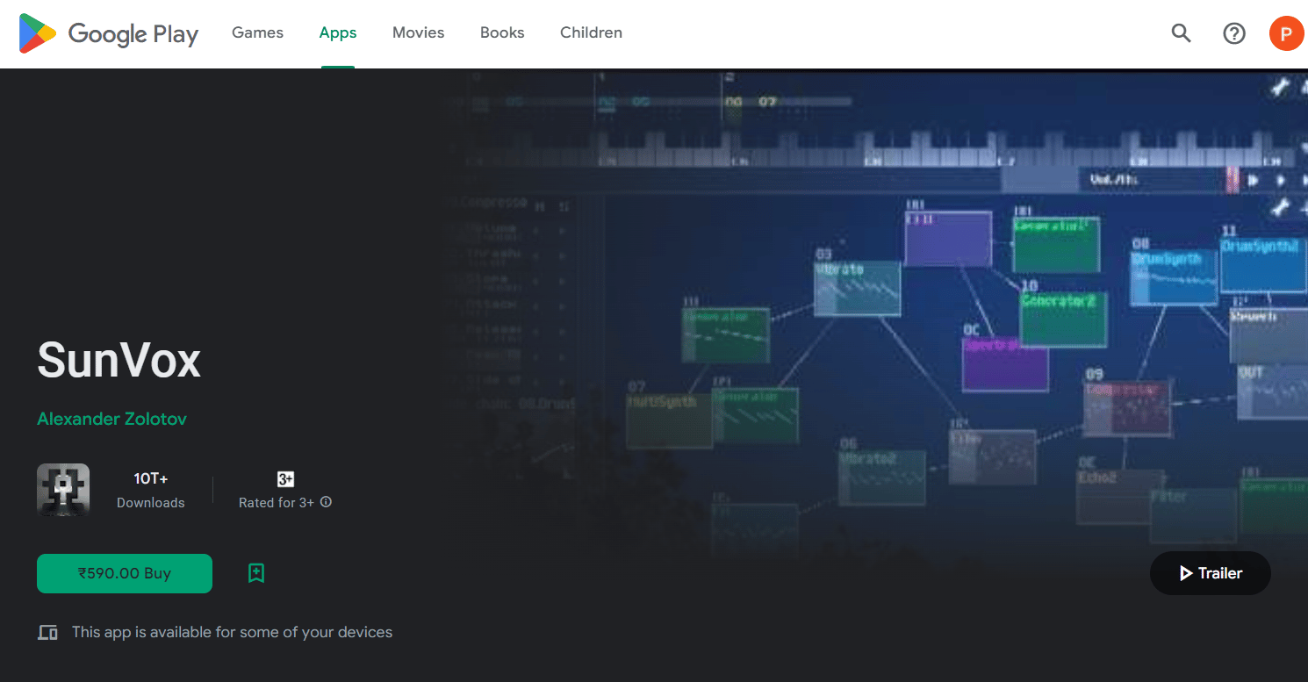The width and height of the screenshot is (1308, 682).
Task: Click "This app is available for some of your devices"
Action: [x=232, y=632]
